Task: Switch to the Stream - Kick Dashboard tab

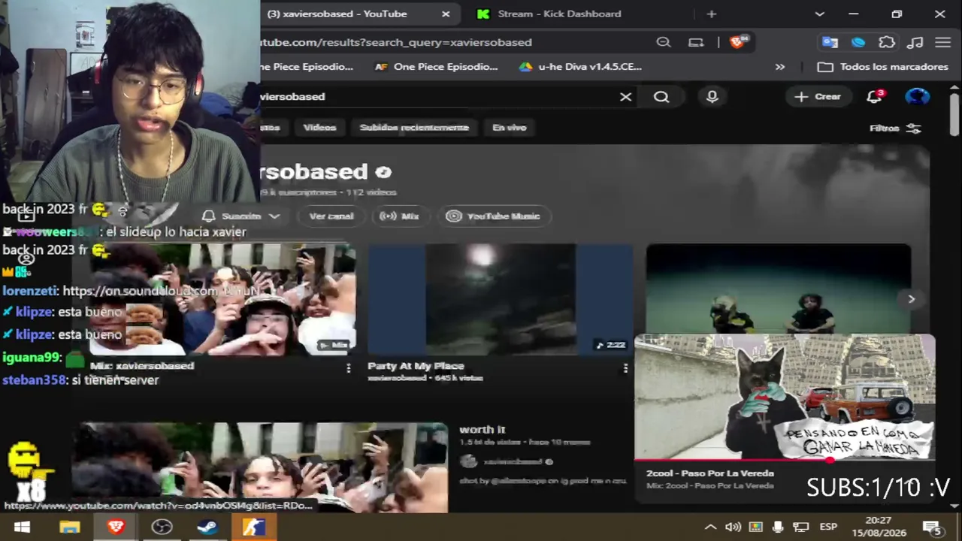Action: coord(559,14)
